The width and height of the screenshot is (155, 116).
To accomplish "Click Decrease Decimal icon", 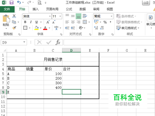I will (102, 28).
